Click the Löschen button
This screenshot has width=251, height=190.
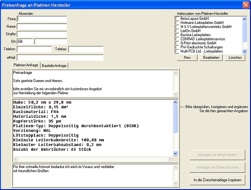coord(235,57)
